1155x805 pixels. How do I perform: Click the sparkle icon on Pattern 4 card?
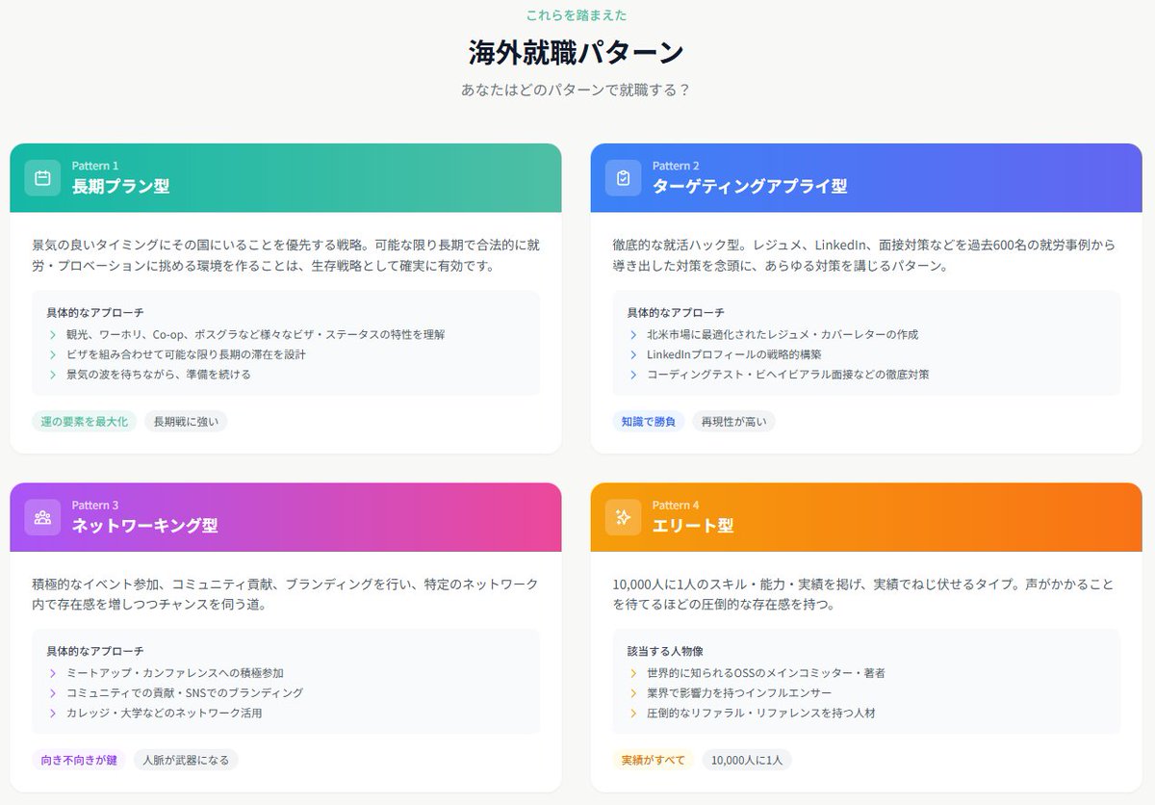tap(623, 517)
